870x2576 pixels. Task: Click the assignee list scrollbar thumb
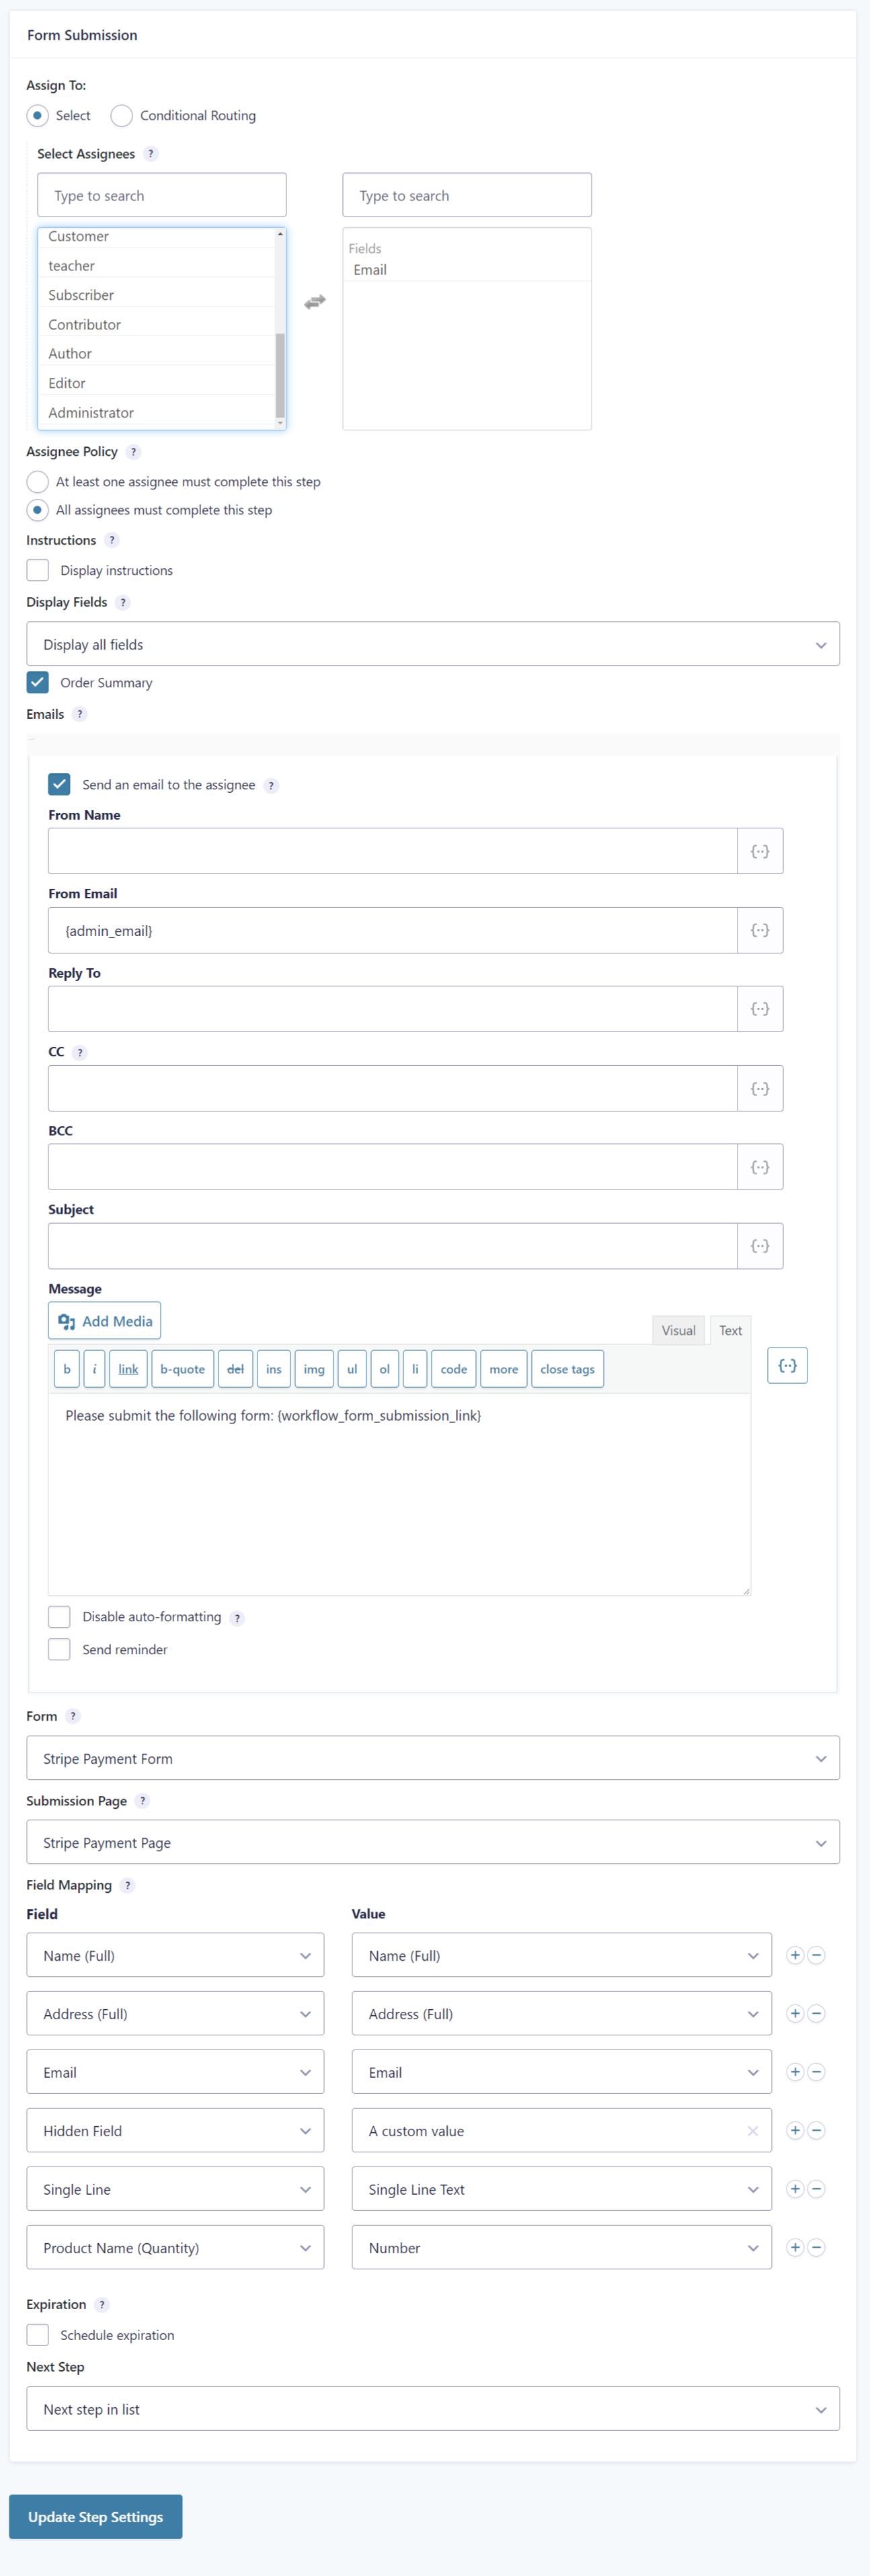pos(280,375)
